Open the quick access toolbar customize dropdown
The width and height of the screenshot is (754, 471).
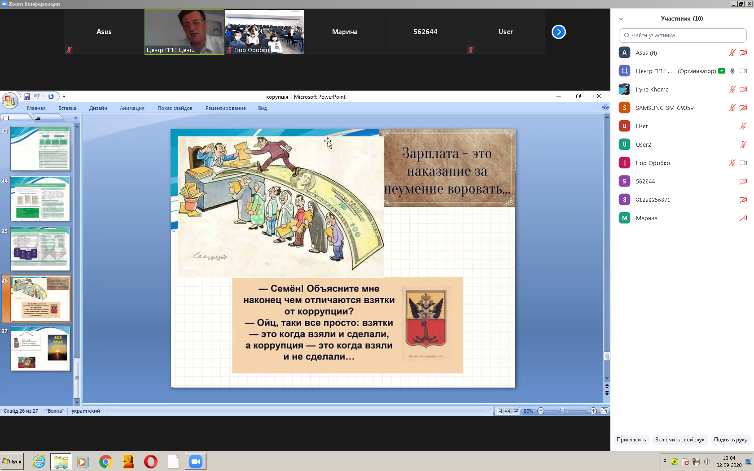(x=64, y=96)
